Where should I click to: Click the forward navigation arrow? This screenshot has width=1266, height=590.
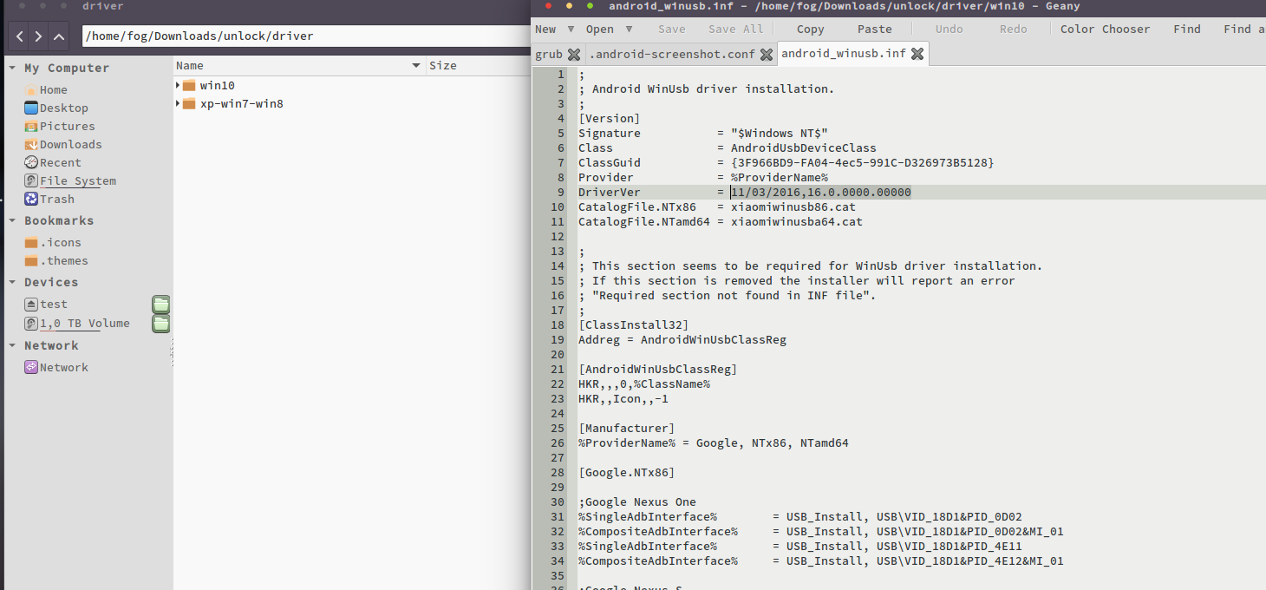39,36
